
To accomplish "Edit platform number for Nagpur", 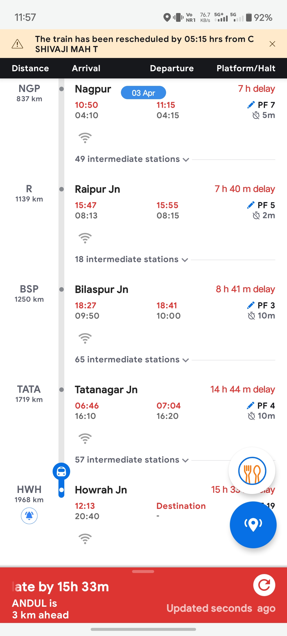I will pyautogui.click(x=251, y=105).
